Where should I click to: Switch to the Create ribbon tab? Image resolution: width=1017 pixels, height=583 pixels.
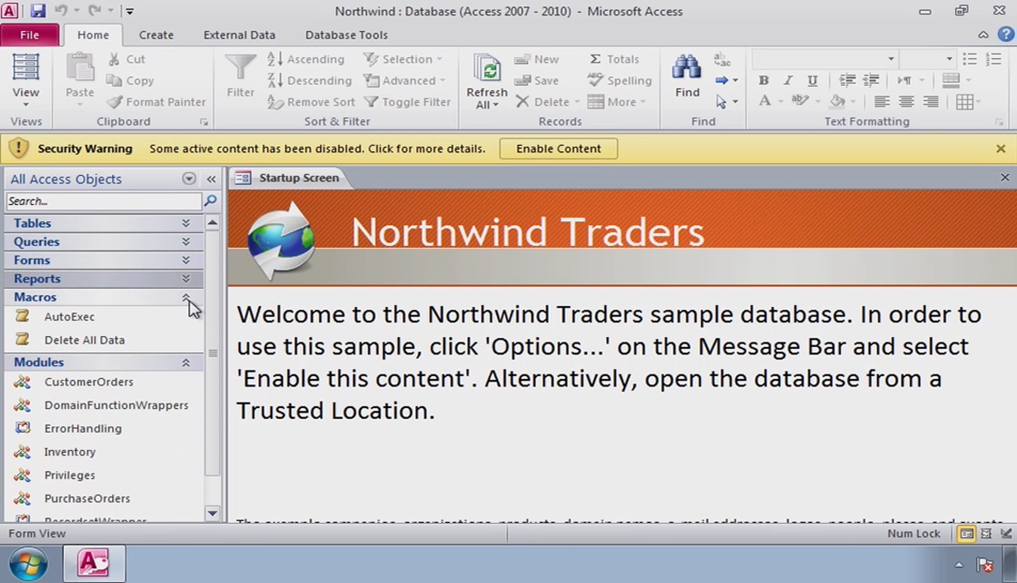coord(156,35)
